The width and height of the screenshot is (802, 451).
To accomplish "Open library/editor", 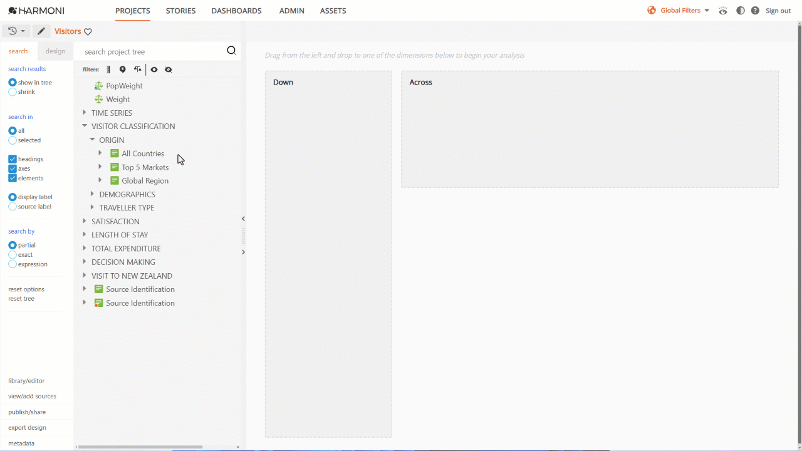I will [26, 381].
